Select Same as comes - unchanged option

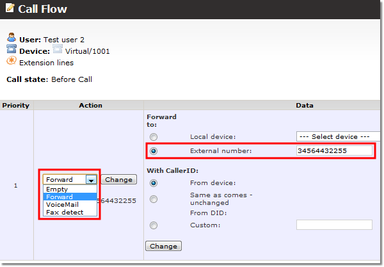point(153,199)
